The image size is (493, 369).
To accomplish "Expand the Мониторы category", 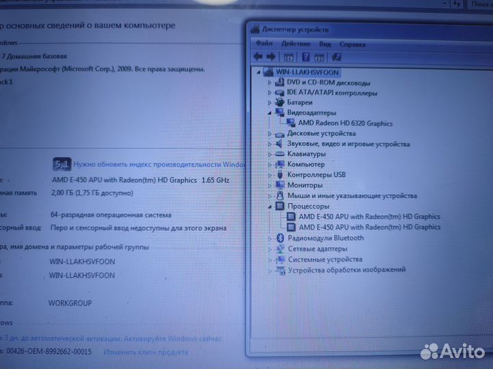I will pos(270,185).
